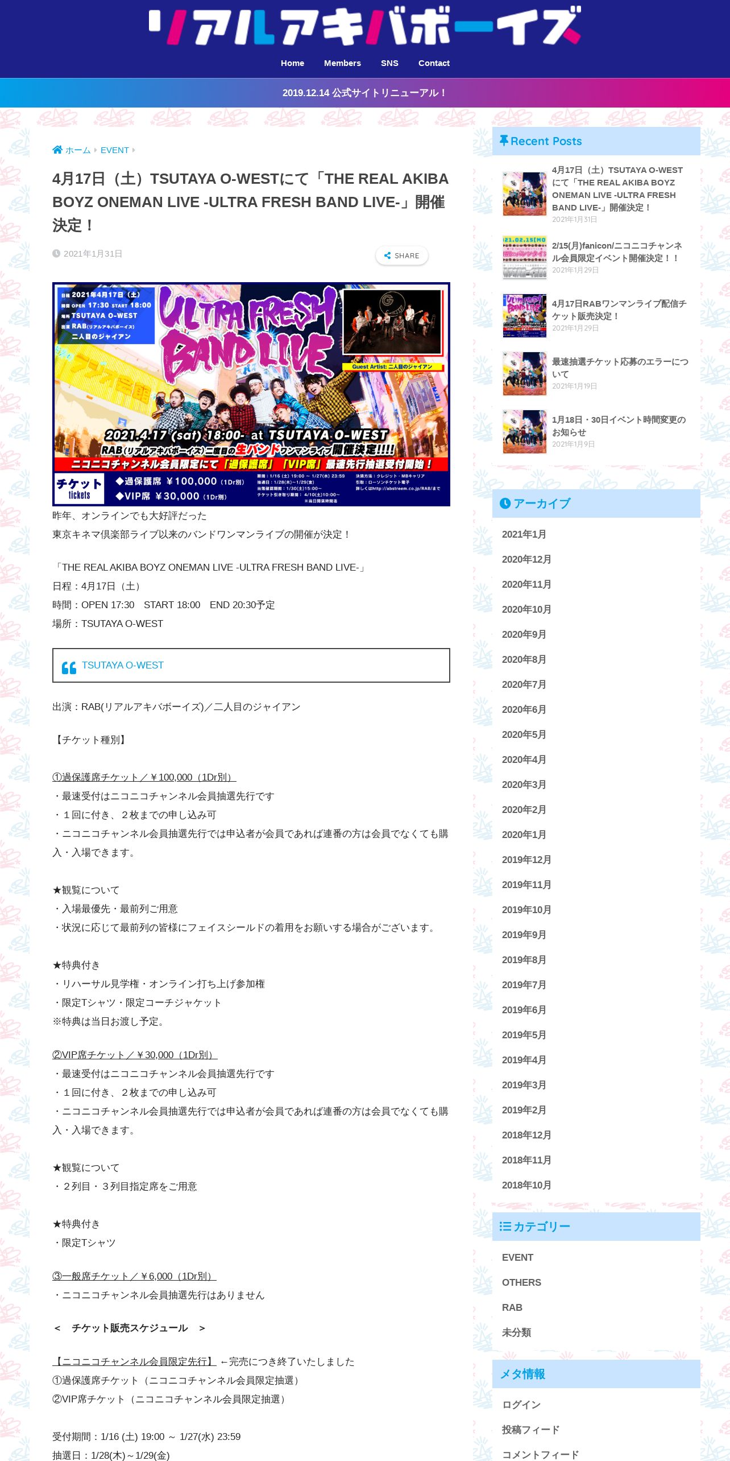Open the 2019年4月 archive
730x1461 pixels.
point(524,1060)
